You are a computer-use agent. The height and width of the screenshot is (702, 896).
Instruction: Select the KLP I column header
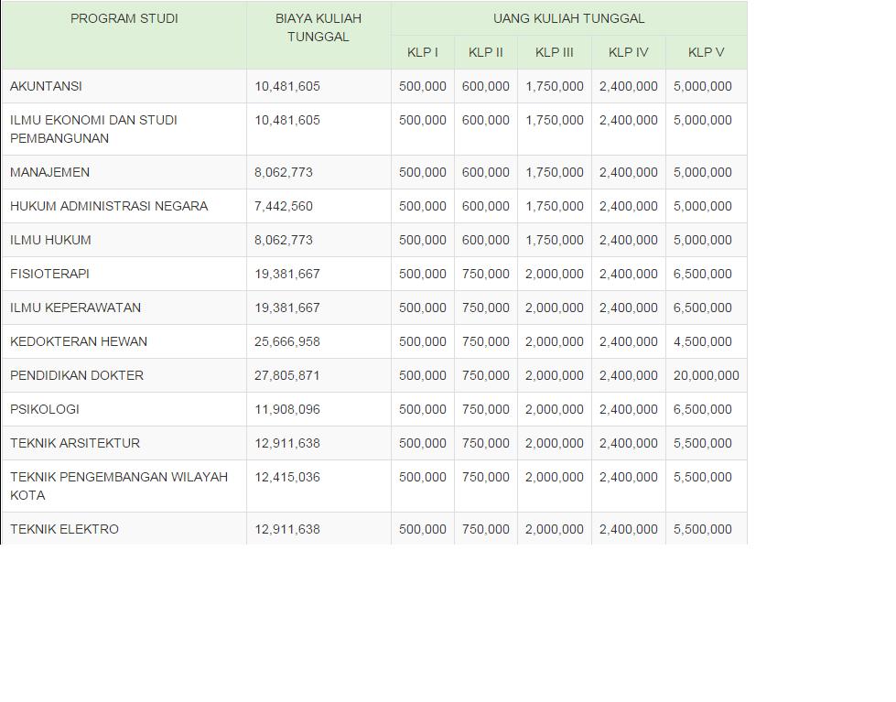pos(422,52)
